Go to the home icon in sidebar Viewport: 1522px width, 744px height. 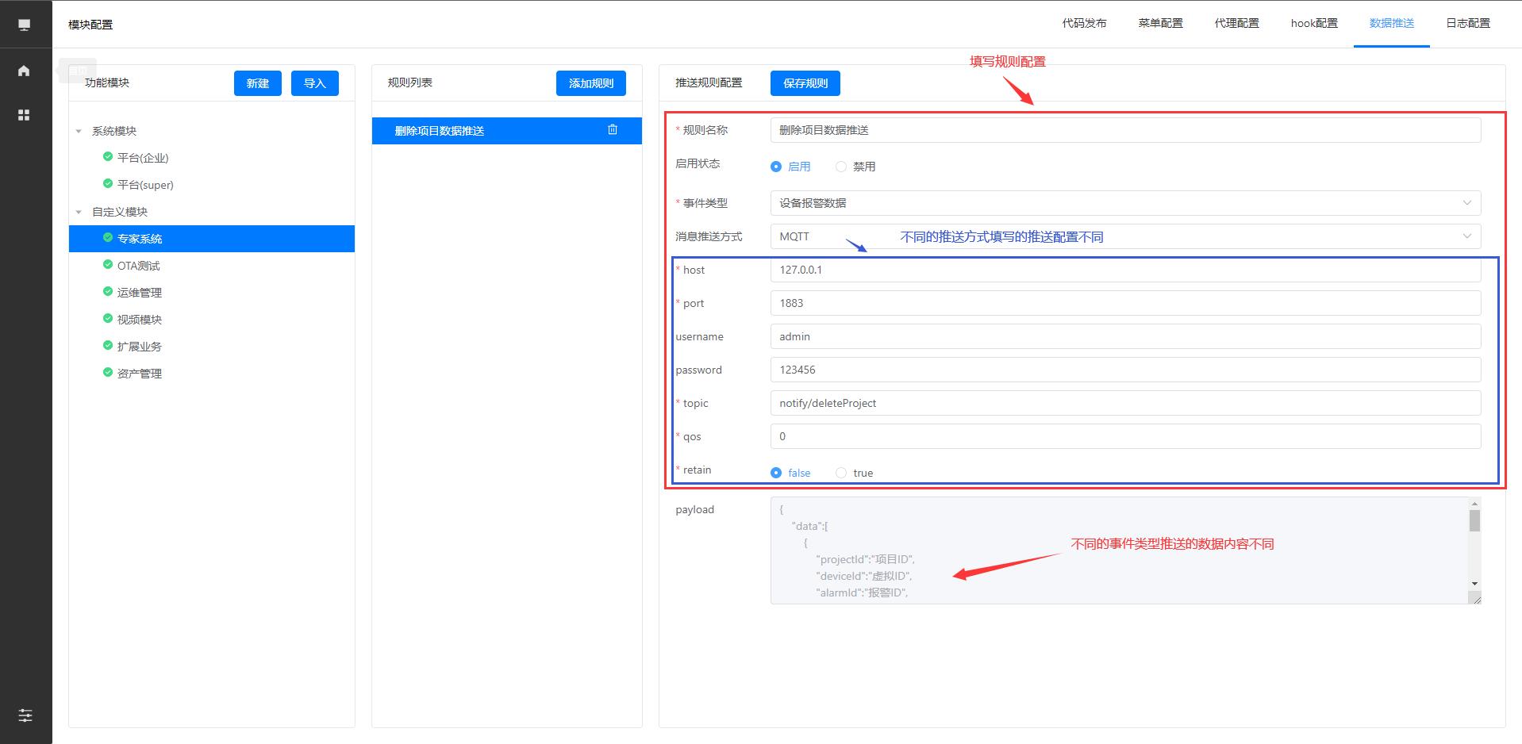click(24, 71)
